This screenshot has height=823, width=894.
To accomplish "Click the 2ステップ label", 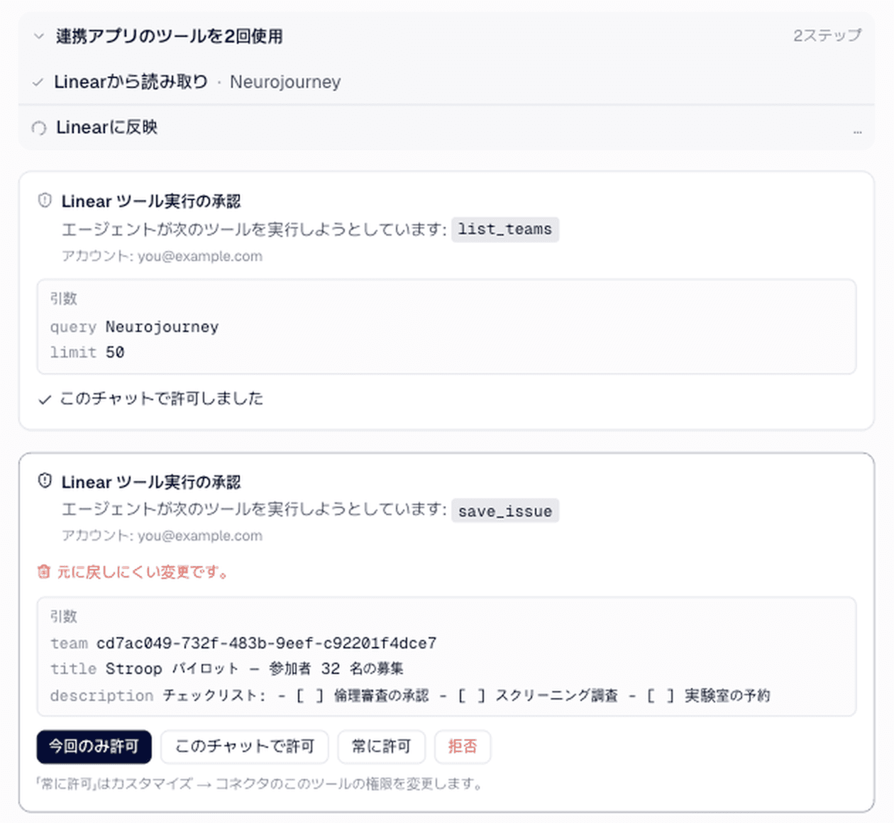I will pyautogui.click(x=827, y=35).
